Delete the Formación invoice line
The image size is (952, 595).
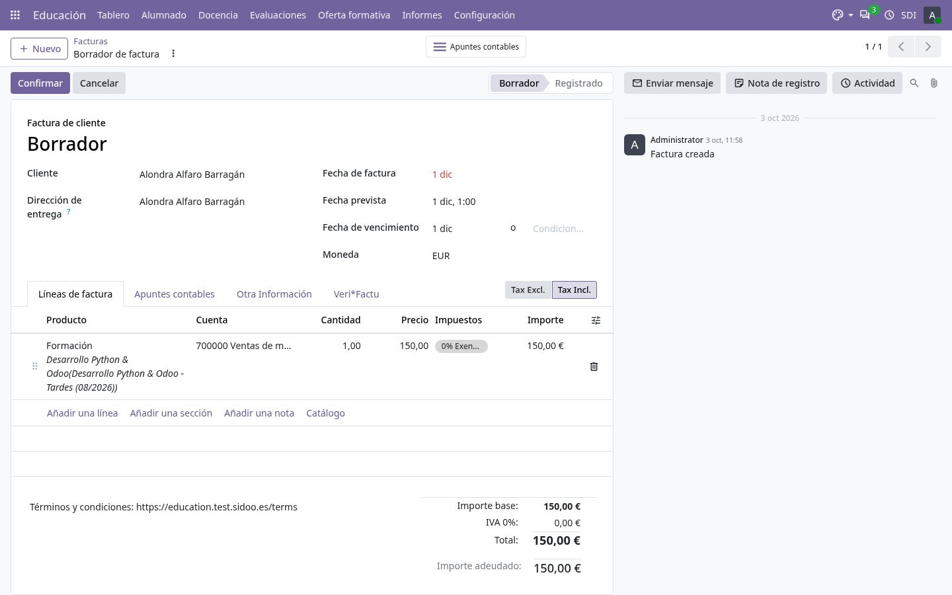(594, 366)
